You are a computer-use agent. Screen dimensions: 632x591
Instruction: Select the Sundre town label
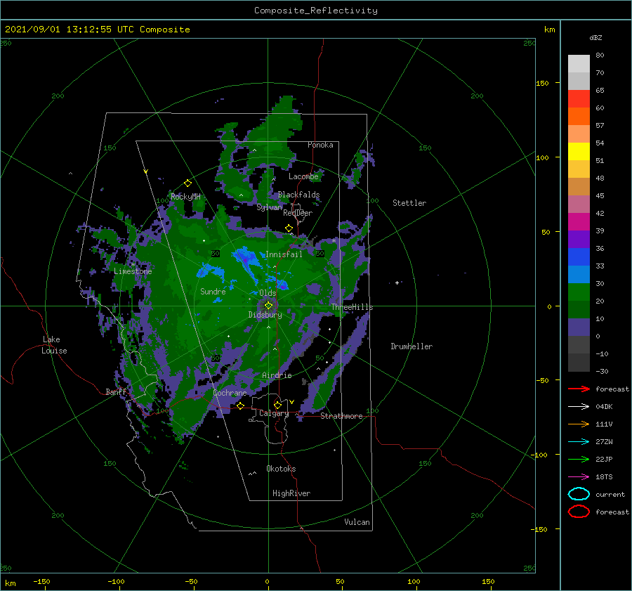click(x=213, y=291)
